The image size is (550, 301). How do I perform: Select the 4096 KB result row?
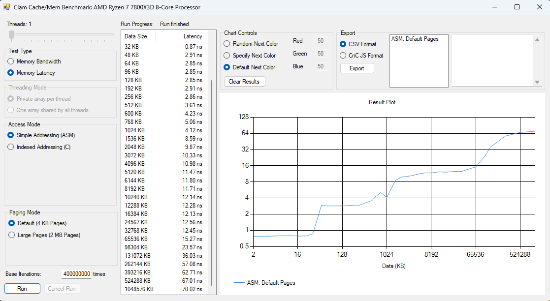point(164,164)
